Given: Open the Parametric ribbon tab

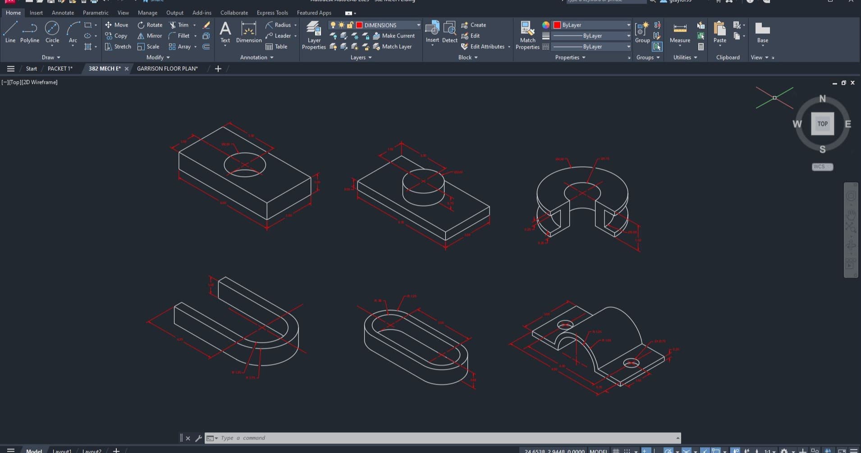Looking at the screenshot, I should (96, 13).
